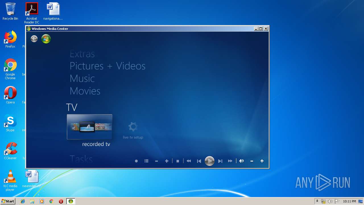This screenshot has width=364, height=205.
Task: Open meanmiles.rtf desktop file
Action: point(31,179)
